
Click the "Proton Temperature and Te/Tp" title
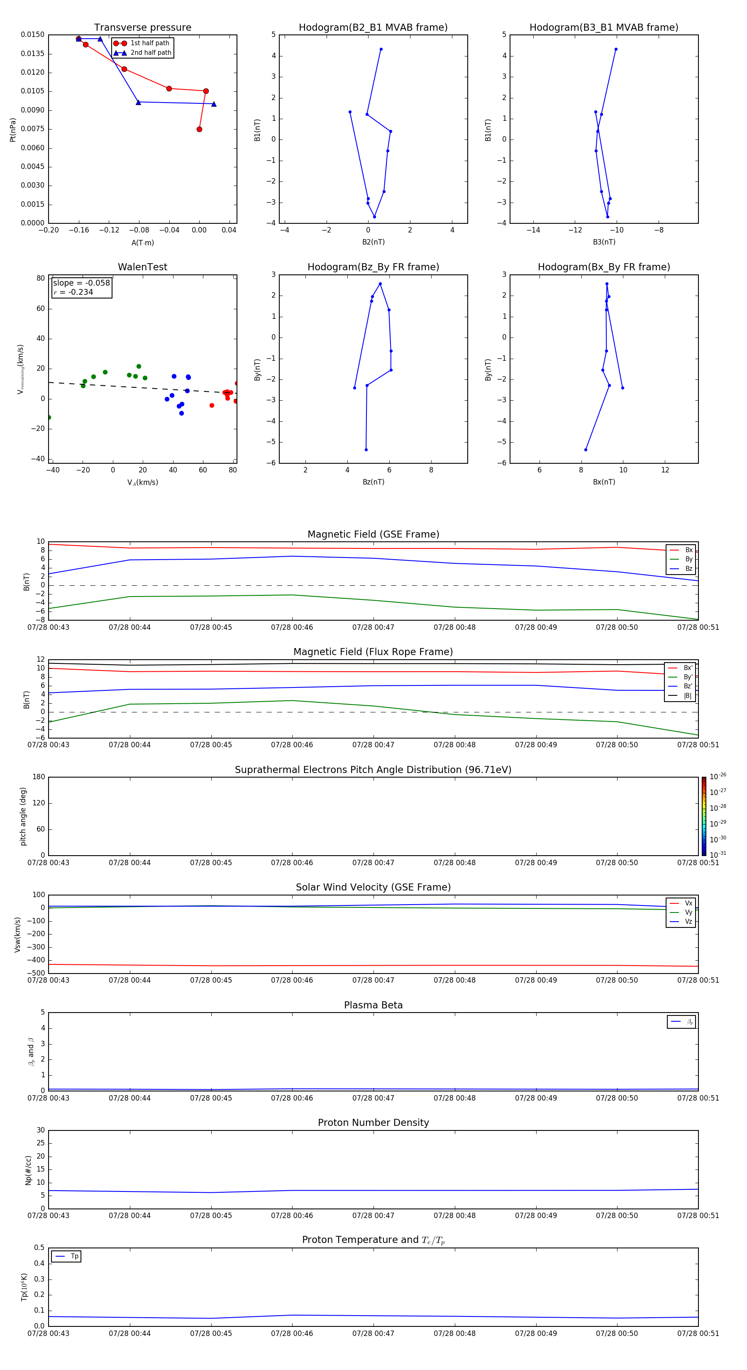click(x=373, y=1240)
